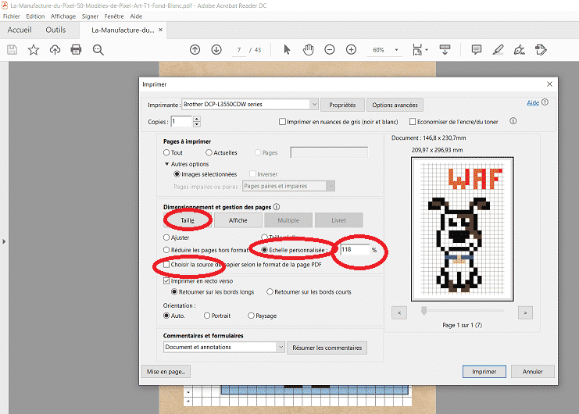Select the Actuelles radio button

pos(209,152)
